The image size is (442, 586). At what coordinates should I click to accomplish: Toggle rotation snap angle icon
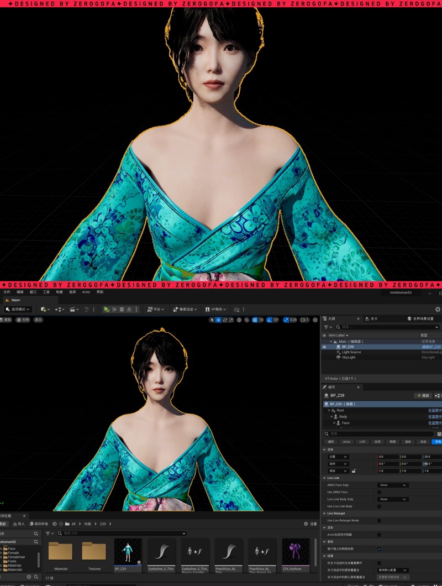[269, 320]
